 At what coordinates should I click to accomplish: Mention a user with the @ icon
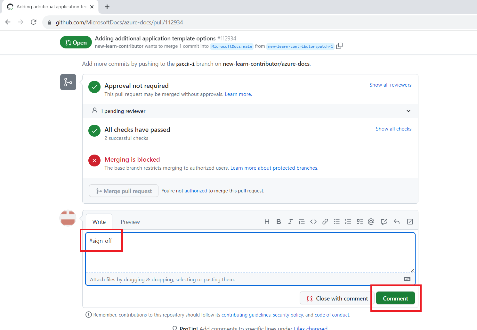click(371, 221)
